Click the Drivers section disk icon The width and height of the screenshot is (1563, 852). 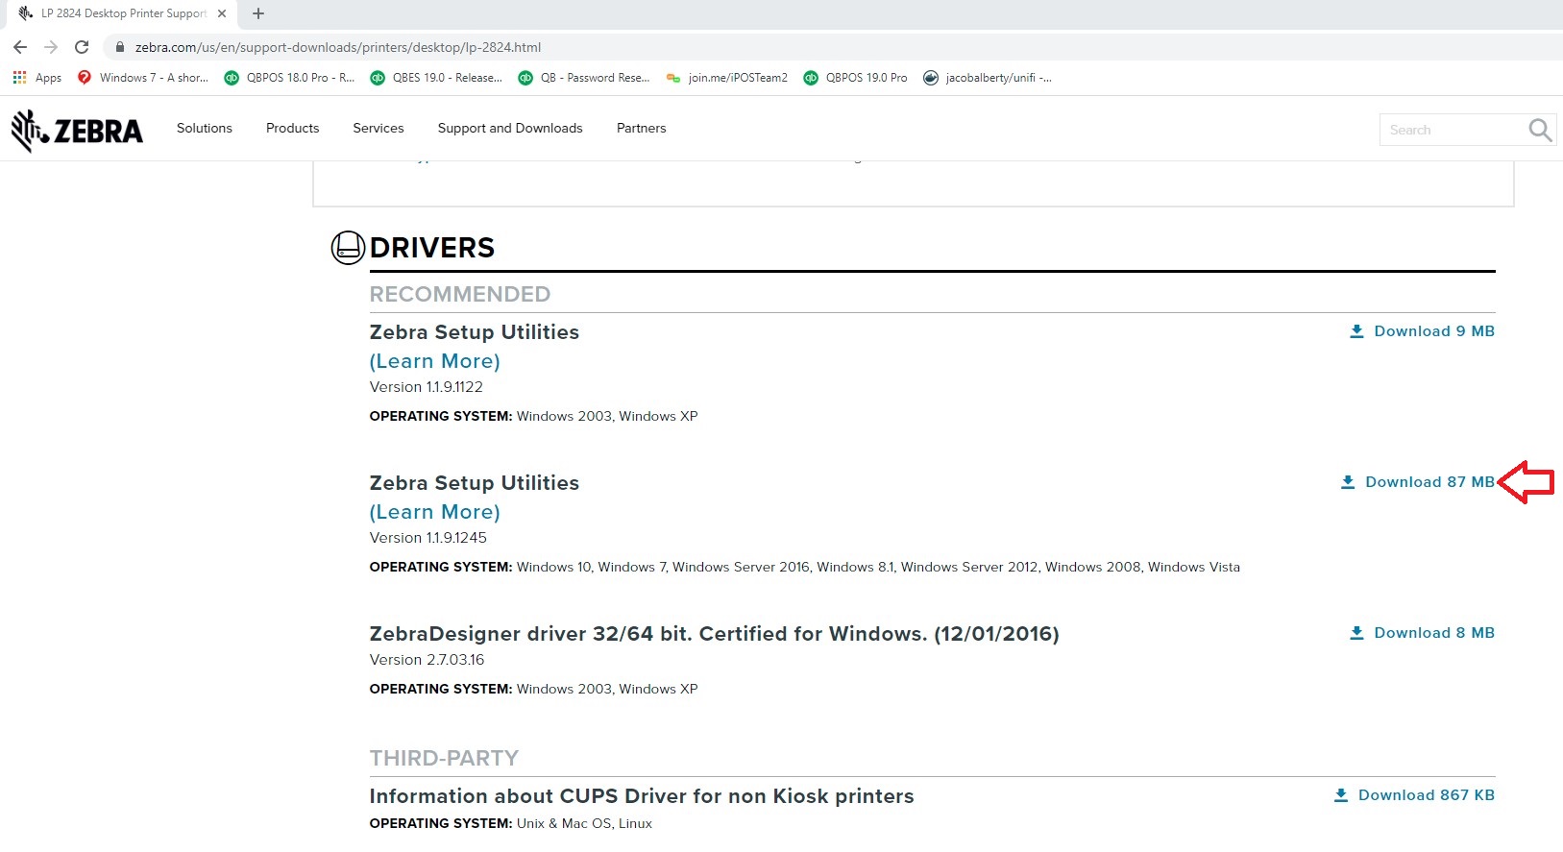(348, 248)
